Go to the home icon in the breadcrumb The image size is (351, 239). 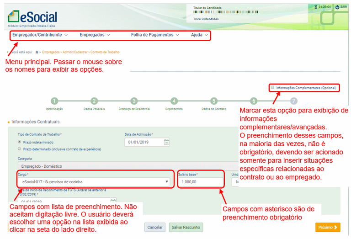(x=37, y=52)
